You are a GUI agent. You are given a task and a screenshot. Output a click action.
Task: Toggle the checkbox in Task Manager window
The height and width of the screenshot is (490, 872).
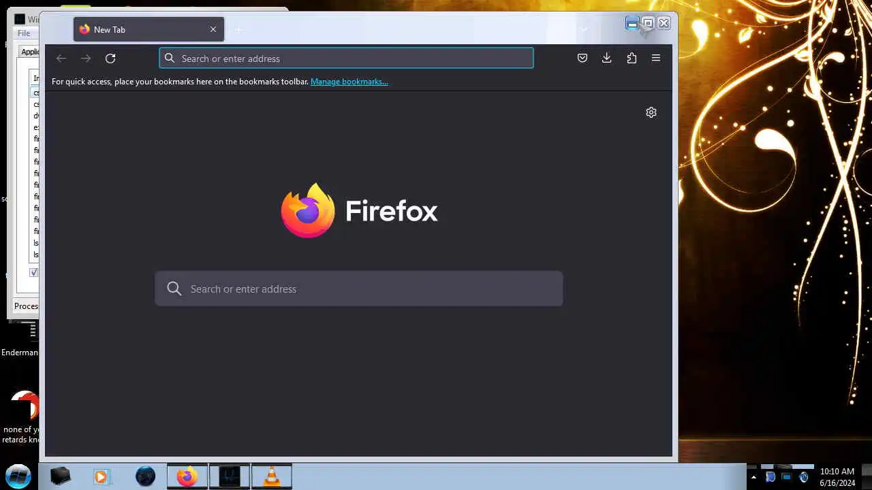point(33,272)
